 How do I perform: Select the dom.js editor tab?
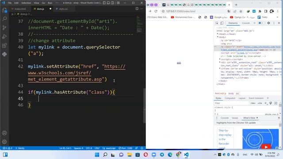pyautogui.click(x=40, y=9)
